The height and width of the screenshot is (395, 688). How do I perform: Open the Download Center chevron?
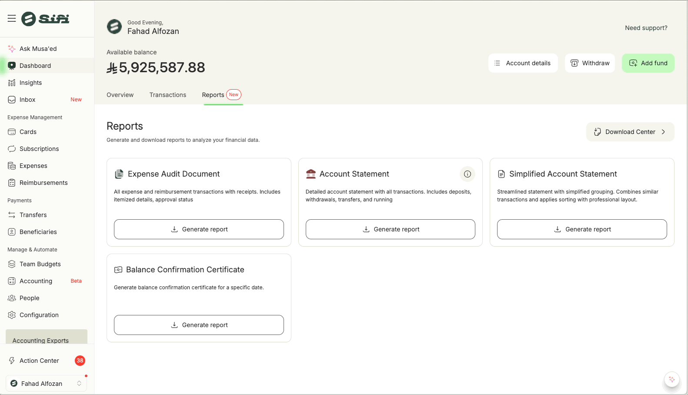[x=663, y=132]
